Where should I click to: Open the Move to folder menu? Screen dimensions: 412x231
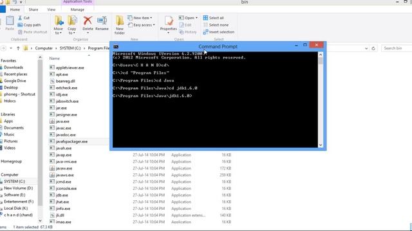pyautogui.click(x=59, y=25)
